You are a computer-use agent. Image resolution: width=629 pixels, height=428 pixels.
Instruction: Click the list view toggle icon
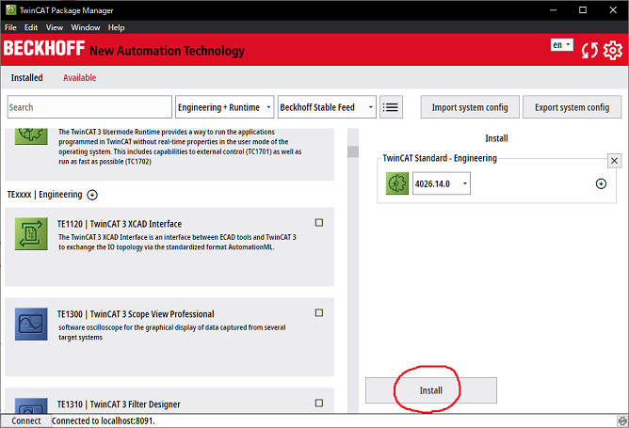click(391, 107)
